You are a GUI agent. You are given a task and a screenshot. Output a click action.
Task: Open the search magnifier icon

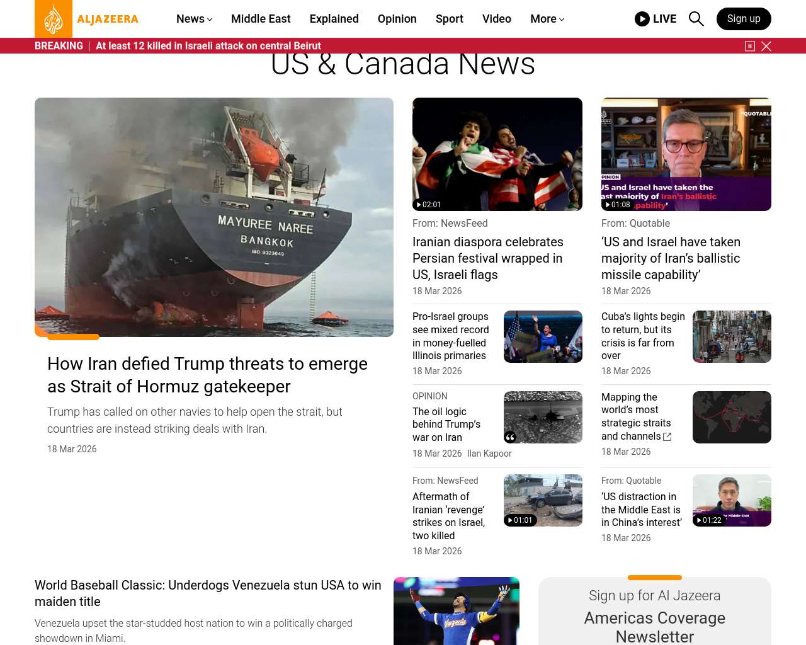(696, 19)
